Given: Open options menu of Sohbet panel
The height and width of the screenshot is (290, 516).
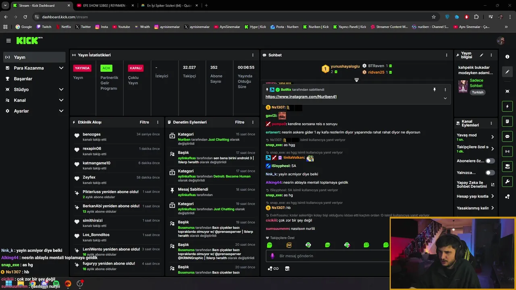Looking at the screenshot, I should tap(446, 55).
